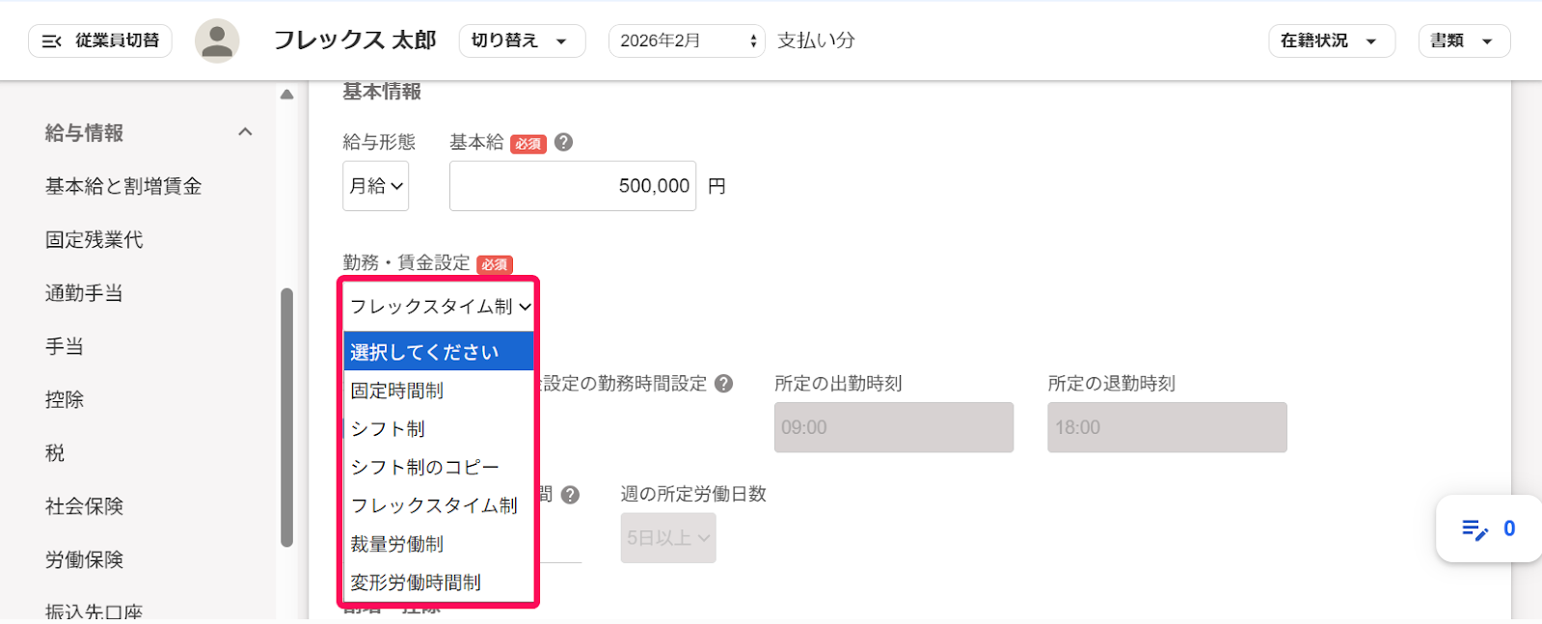Click the 基本給 amount input field

tap(573, 186)
